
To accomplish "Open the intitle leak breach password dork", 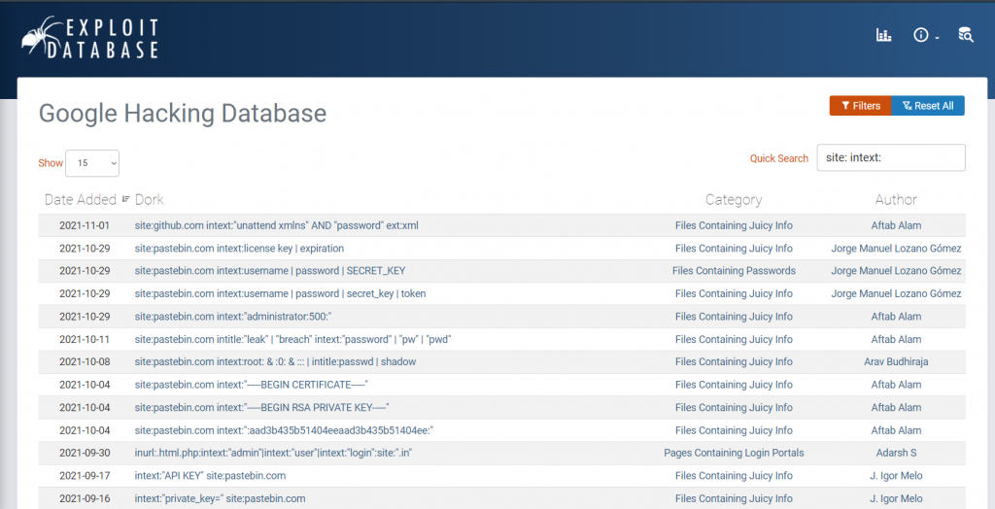I will point(292,339).
